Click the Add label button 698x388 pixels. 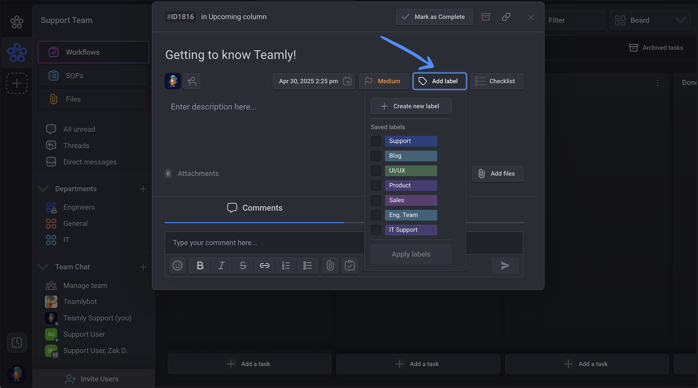click(439, 81)
